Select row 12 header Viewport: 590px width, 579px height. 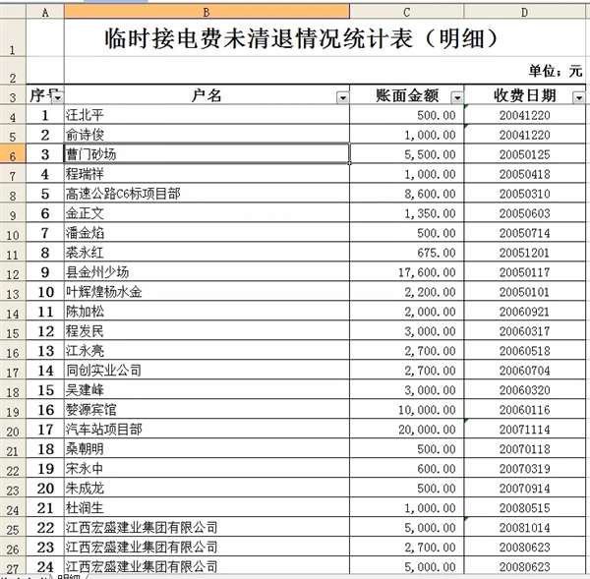click(x=13, y=271)
